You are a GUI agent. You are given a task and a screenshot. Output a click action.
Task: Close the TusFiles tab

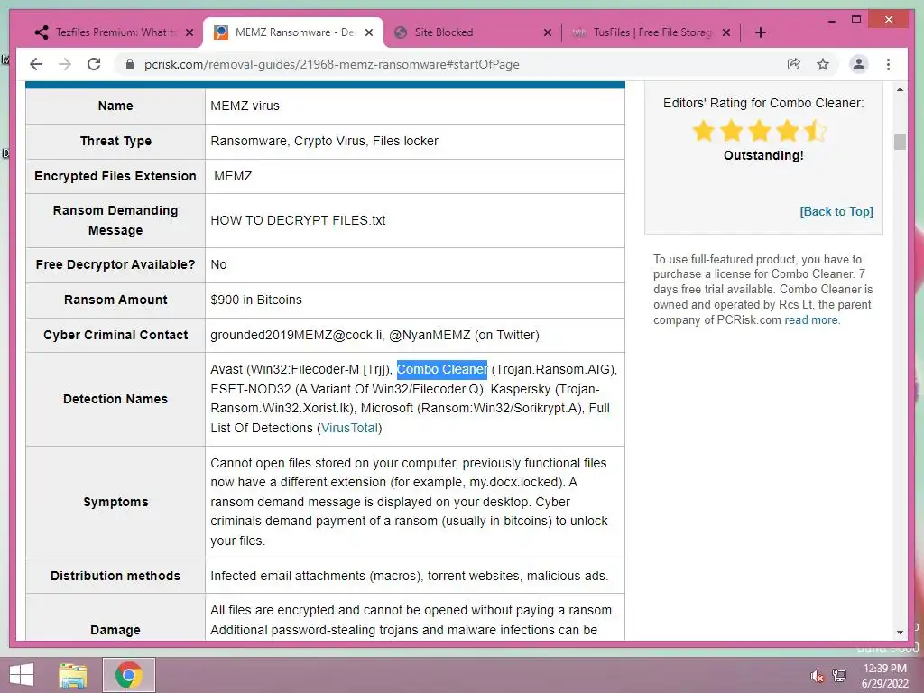(x=726, y=32)
